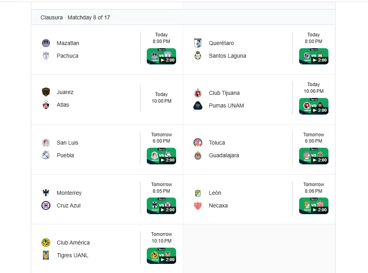This screenshot has height=273, width=368.
Task: Watch Club Tijuana vs Pumas video preview
Action: coord(313,106)
